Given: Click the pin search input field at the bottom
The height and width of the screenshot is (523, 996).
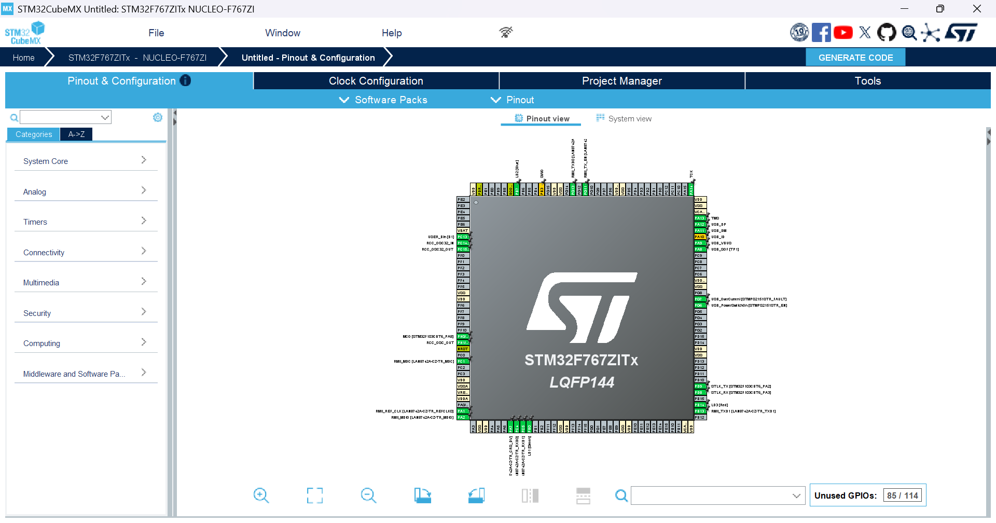Looking at the screenshot, I should tap(712, 496).
